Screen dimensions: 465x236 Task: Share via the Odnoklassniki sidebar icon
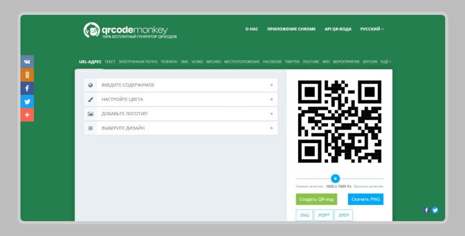(27, 75)
